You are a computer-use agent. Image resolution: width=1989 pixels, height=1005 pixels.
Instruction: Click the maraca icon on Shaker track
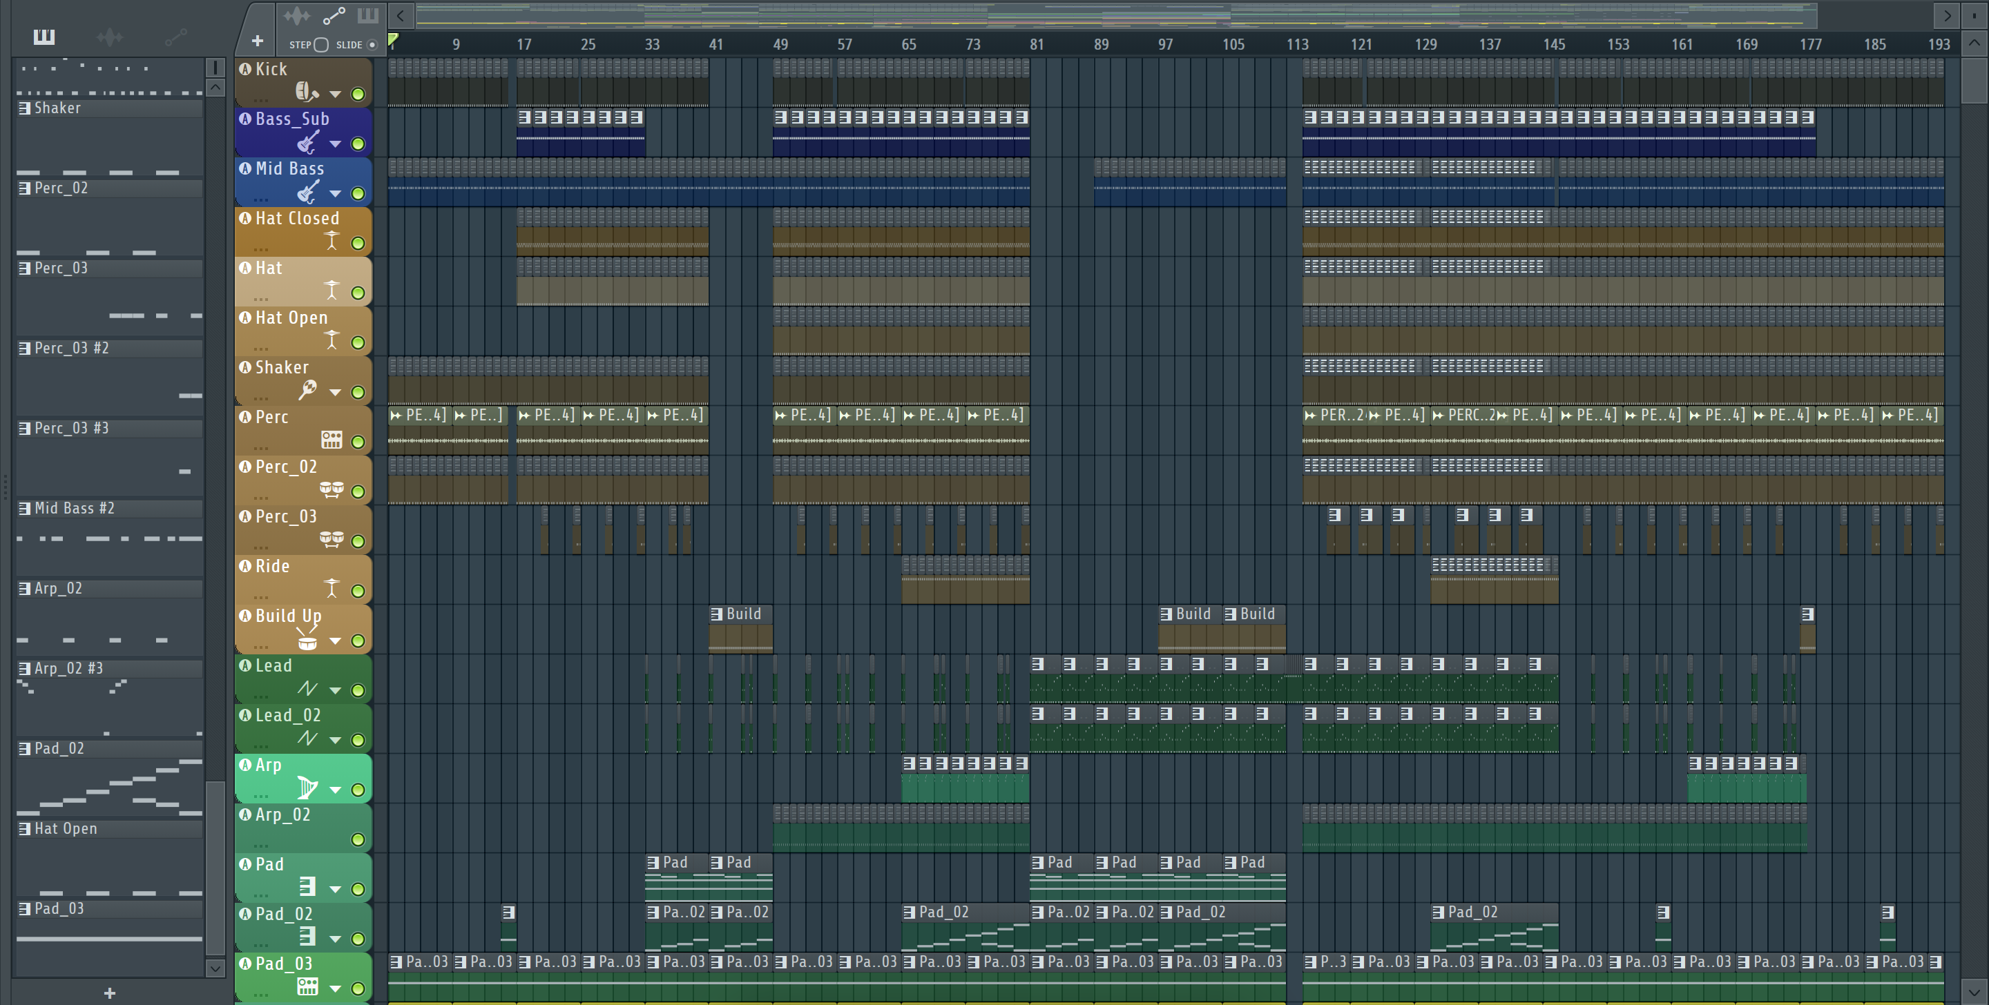(x=308, y=390)
